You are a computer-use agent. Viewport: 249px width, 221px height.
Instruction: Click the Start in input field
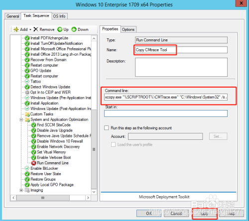166,113
